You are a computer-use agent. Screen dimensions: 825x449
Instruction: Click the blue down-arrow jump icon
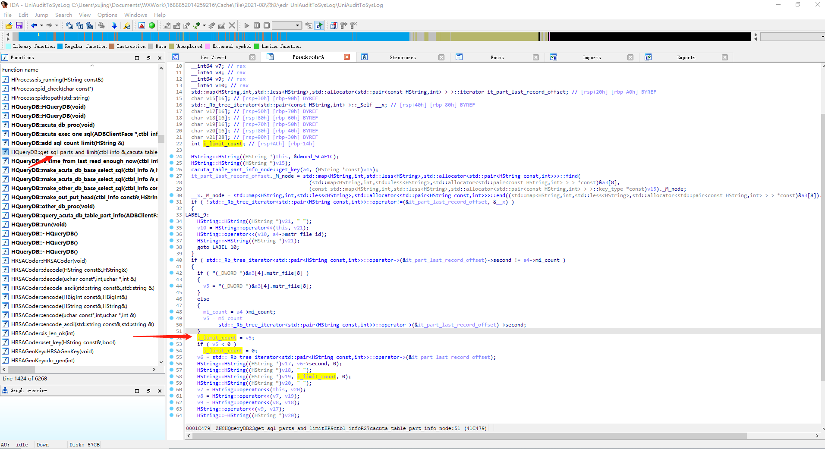click(x=114, y=25)
